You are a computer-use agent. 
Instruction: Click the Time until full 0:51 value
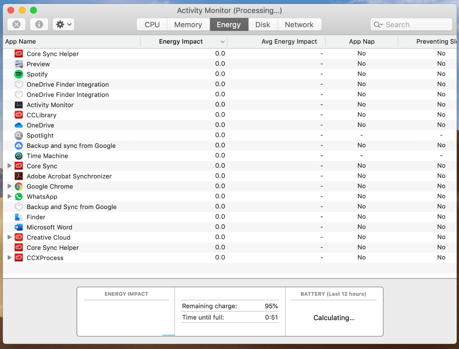click(271, 317)
